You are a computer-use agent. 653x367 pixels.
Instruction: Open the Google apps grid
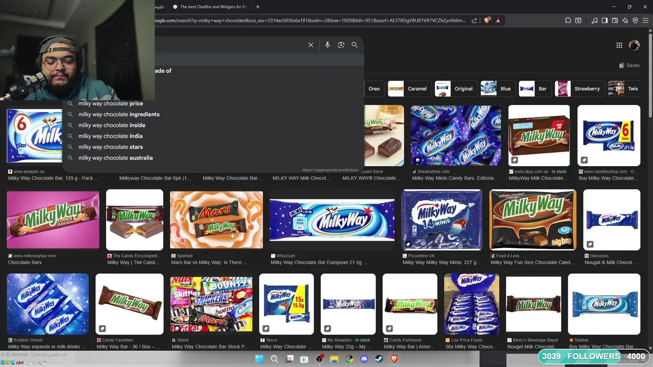[619, 45]
